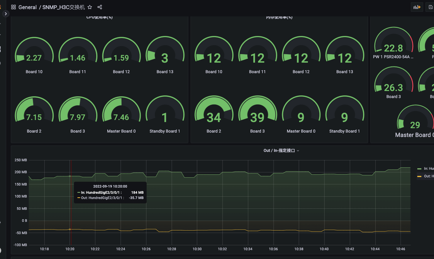
Task: Click the SNMP_H3C交换机 dashboard title
Action: [64, 7]
